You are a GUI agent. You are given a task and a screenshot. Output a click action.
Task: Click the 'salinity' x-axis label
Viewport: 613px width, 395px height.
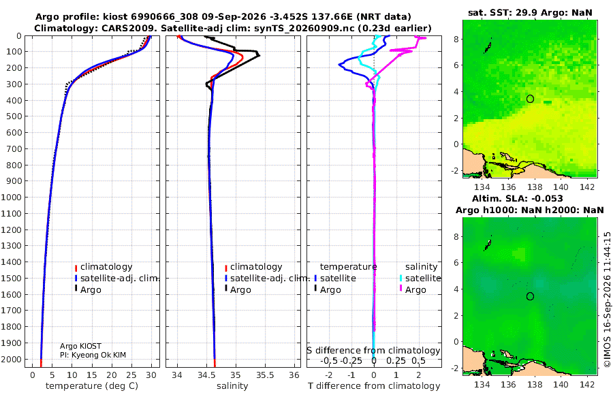(x=232, y=386)
